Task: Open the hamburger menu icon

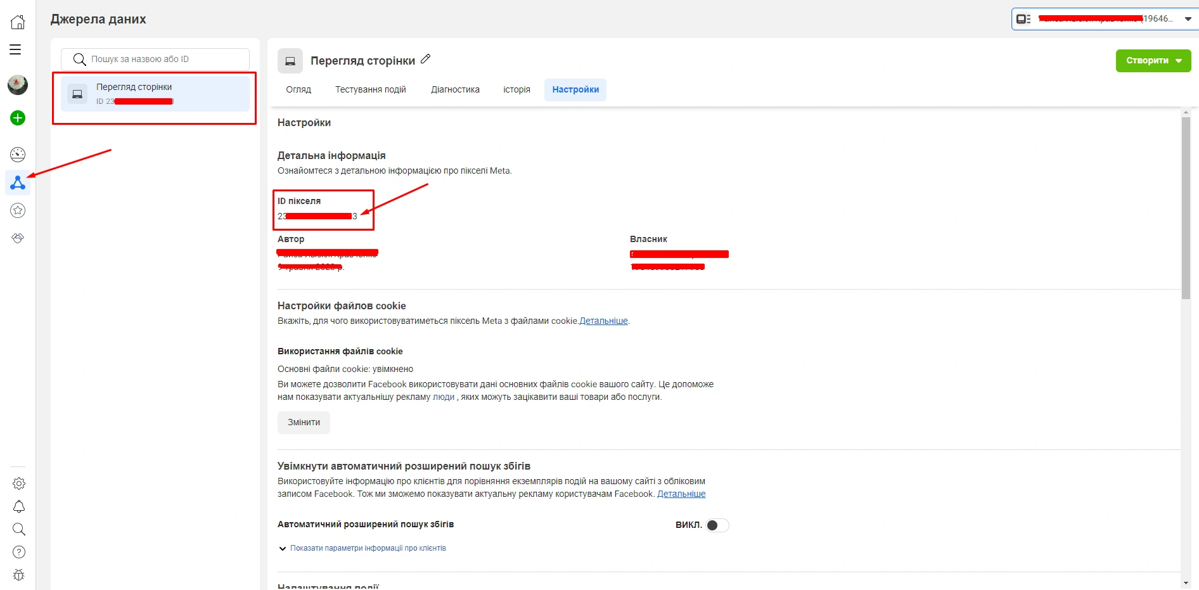Action: click(15, 49)
